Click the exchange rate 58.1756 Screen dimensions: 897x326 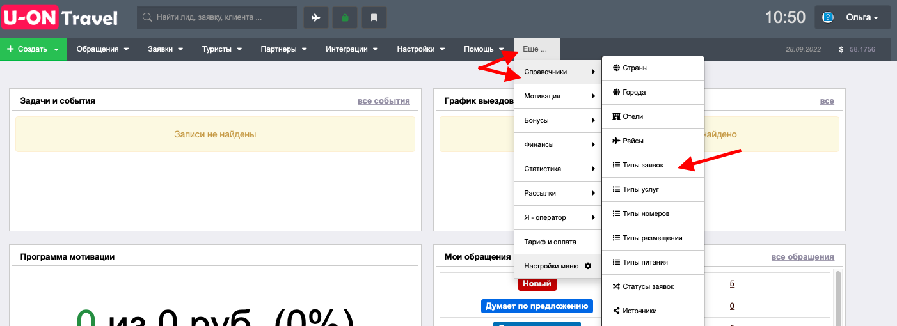(x=862, y=49)
